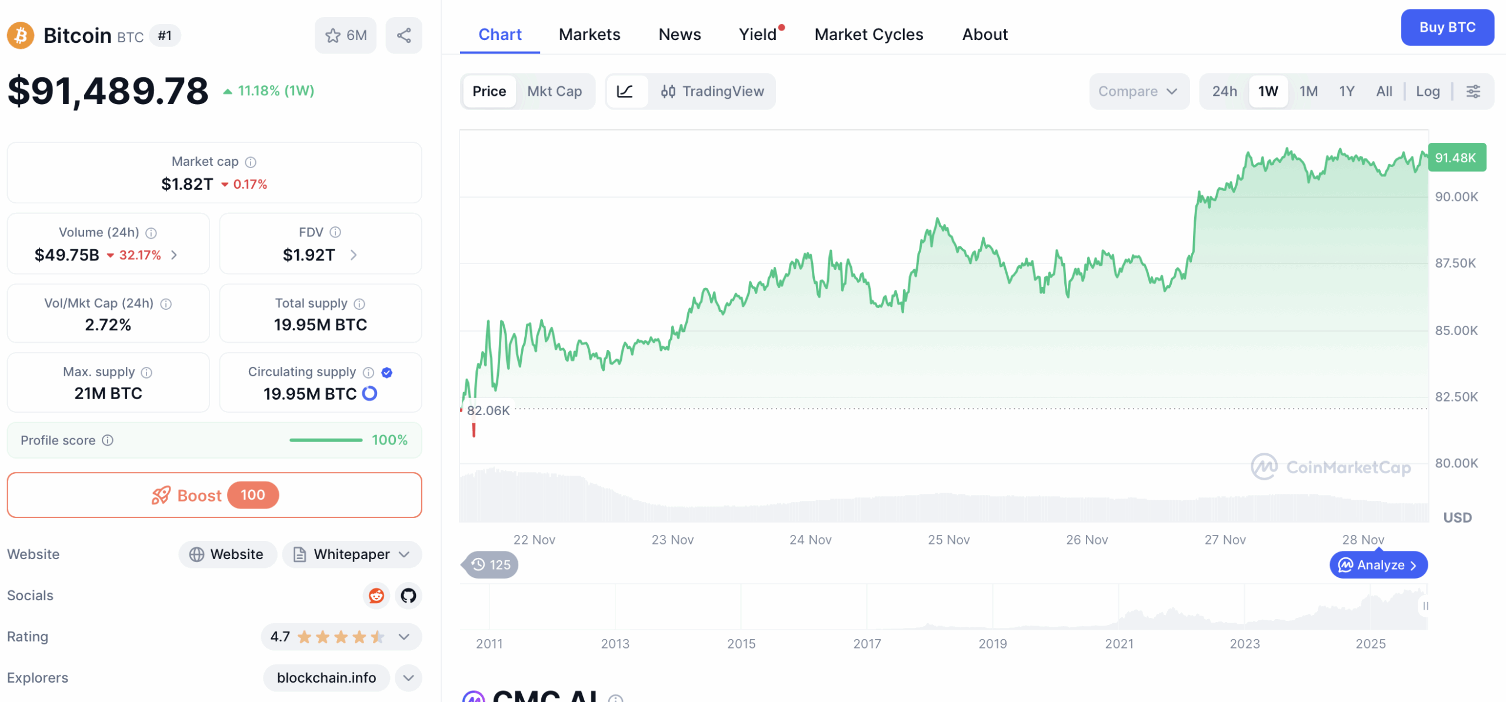The height and width of the screenshot is (702, 1506).
Task: Click the range handle on mini timeline
Action: coord(1425,606)
